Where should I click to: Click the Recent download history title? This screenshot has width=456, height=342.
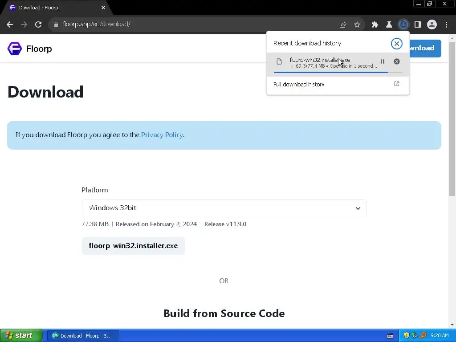pyautogui.click(x=307, y=43)
